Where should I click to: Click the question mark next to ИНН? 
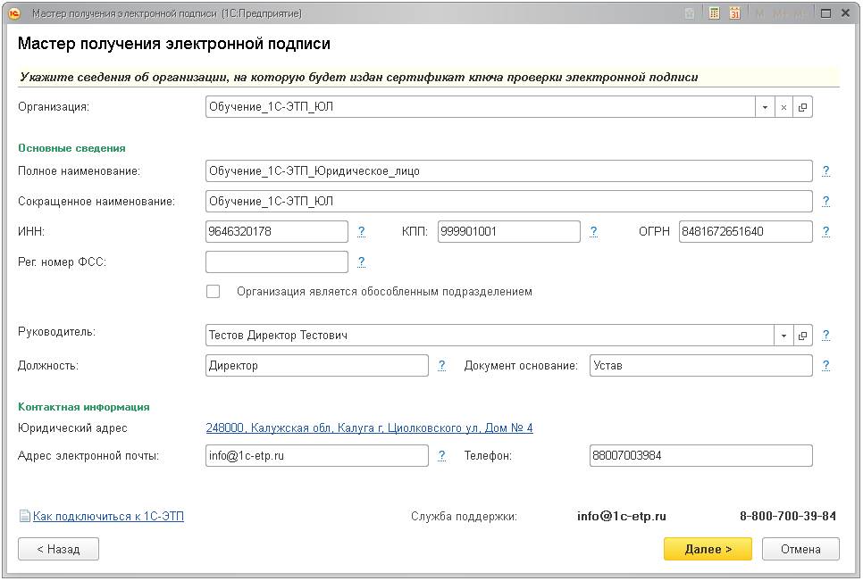point(362,232)
